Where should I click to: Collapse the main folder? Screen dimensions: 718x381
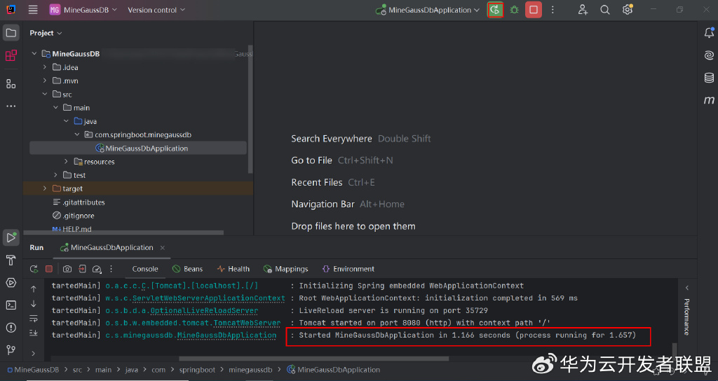(55, 107)
